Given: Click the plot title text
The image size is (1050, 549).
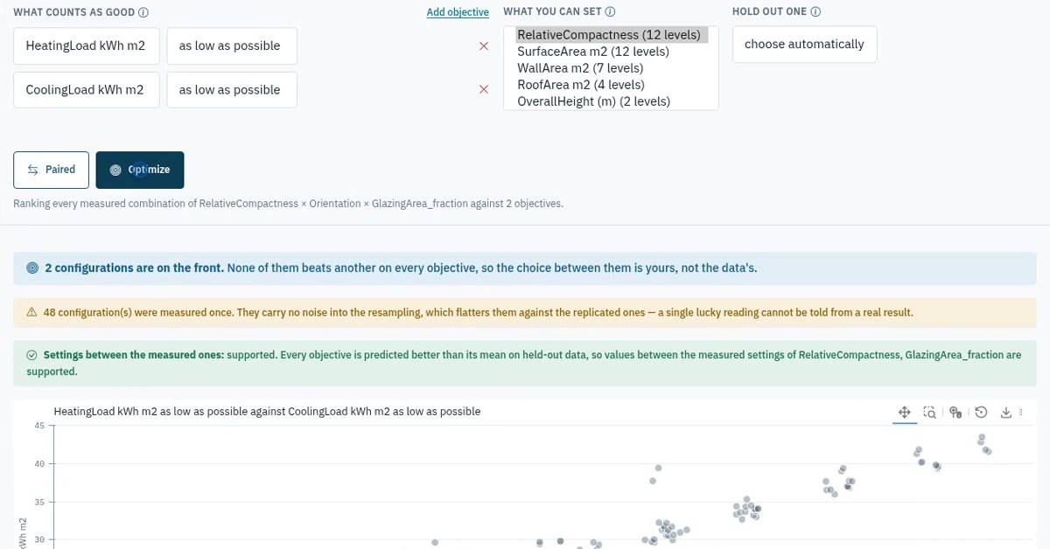Looking at the screenshot, I should pyautogui.click(x=267, y=411).
